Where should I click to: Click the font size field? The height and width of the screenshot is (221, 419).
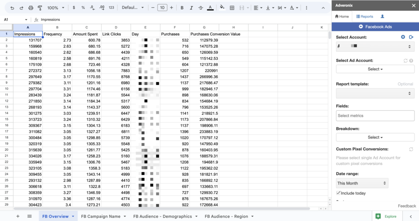tap(162, 8)
